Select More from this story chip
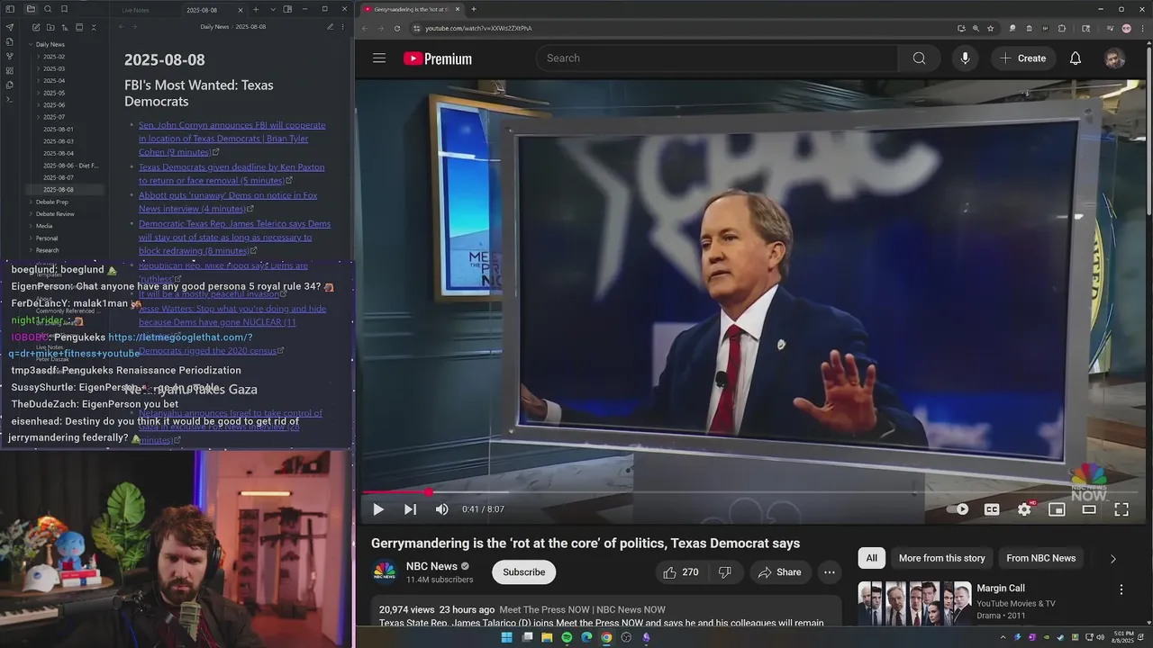Screen dimensions: 1153x648 [941, 558]
